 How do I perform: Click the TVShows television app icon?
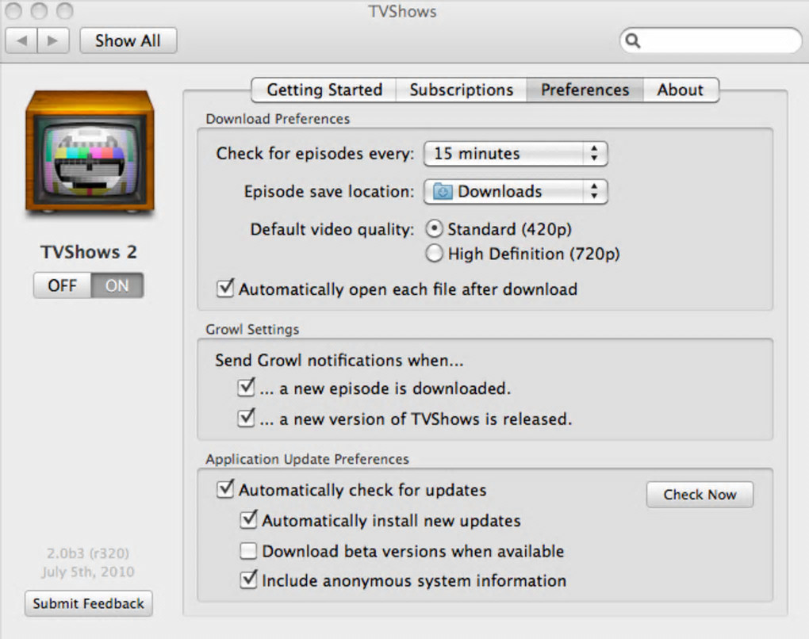click(90, 151)
